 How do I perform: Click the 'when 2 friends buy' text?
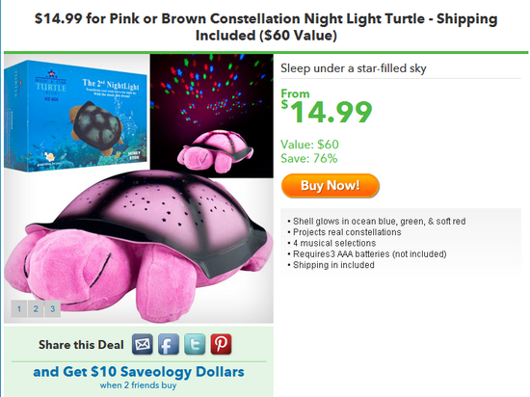coord(138,385)
